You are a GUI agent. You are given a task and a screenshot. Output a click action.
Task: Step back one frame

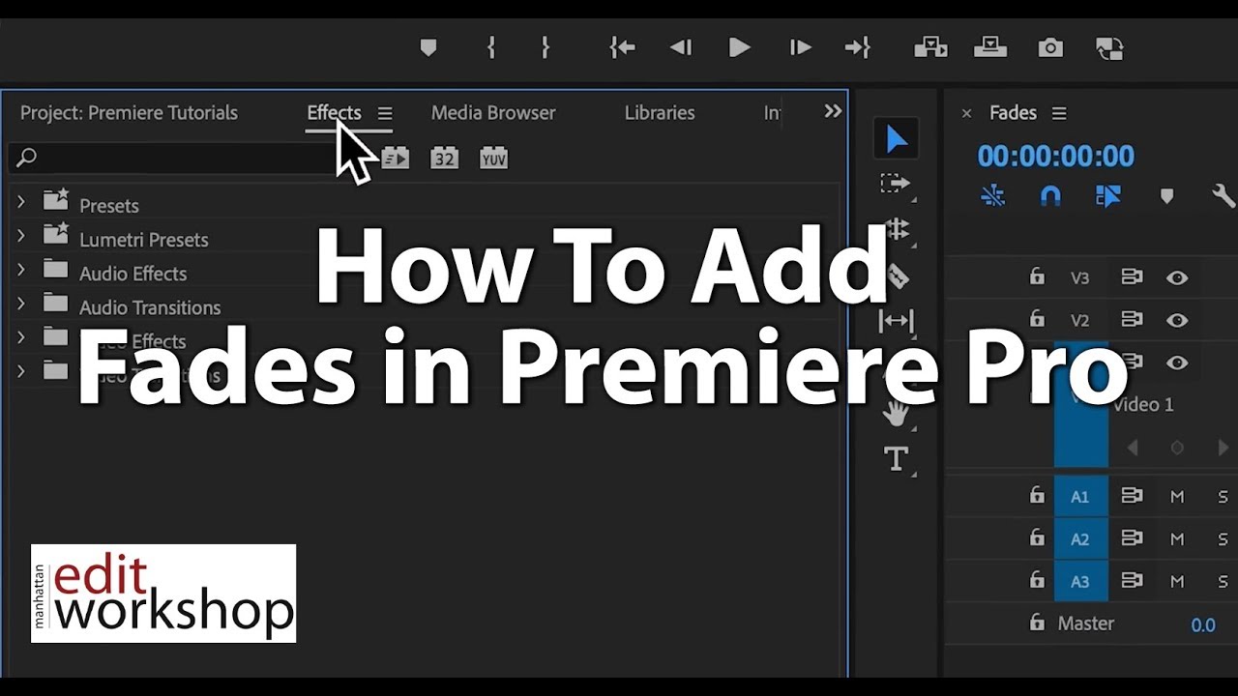tap(681, 47)
